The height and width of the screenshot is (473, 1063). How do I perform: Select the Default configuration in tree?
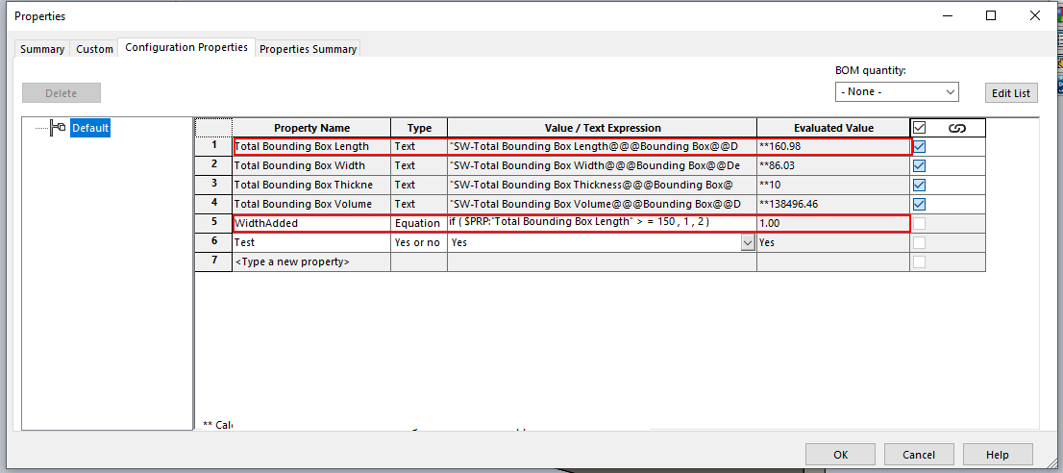pyautogui.click(x=90, y=128)
